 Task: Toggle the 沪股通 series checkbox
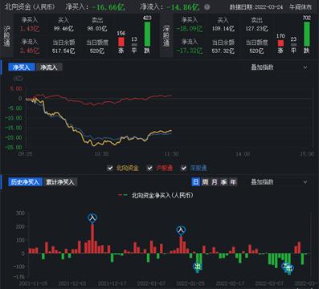point(149,168)
